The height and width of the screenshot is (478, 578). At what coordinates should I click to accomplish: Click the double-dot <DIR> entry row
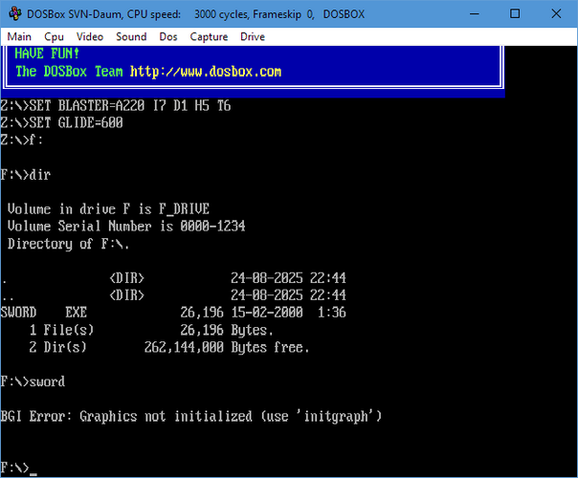tap(173, 295)
